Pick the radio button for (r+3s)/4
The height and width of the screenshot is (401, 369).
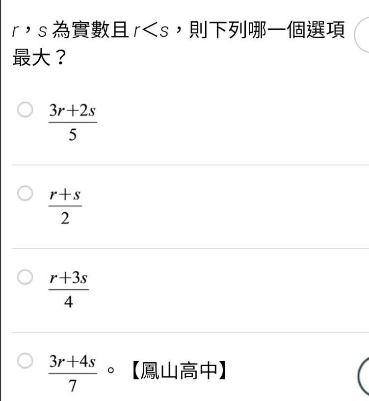pos(25,277)
